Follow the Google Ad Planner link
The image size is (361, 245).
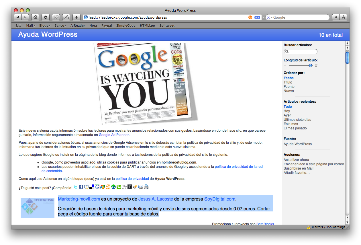coord(114,135)
